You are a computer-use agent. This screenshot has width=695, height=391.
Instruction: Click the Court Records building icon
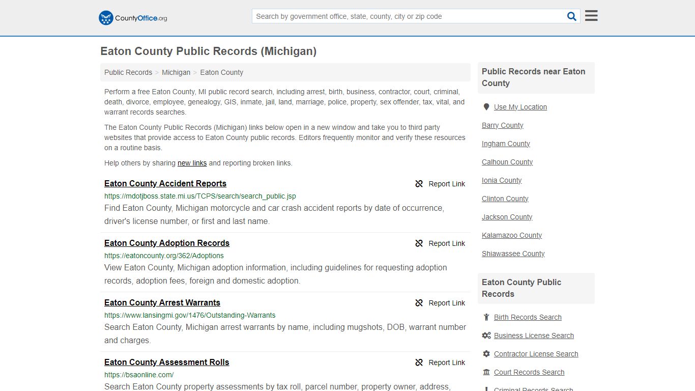click(486, 372)
